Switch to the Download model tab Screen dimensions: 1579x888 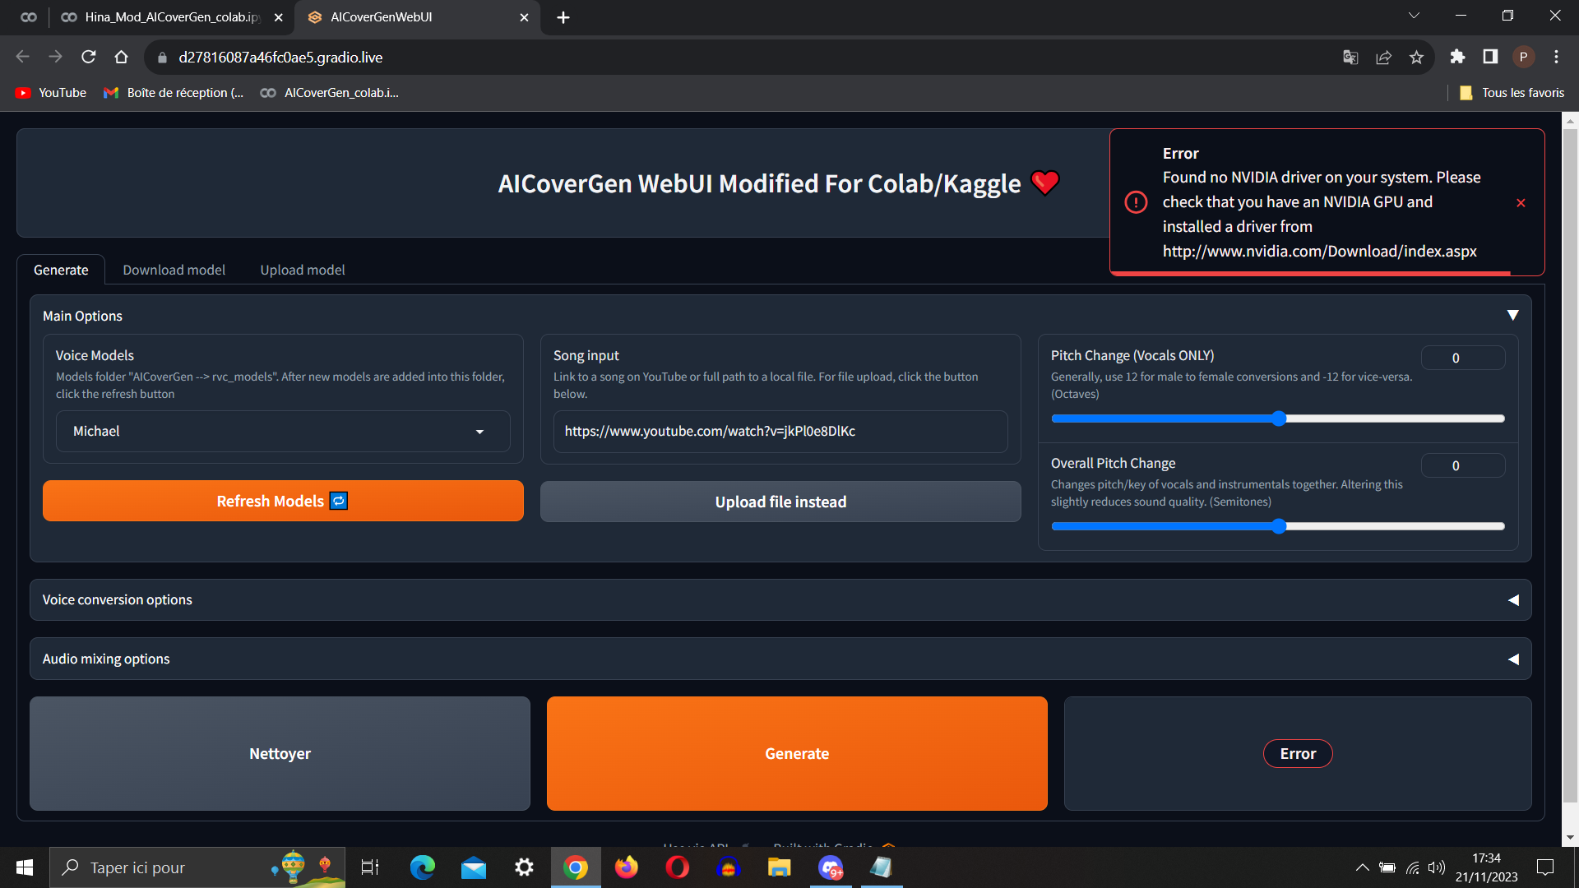pyautogui.click(x=174, y=270)
